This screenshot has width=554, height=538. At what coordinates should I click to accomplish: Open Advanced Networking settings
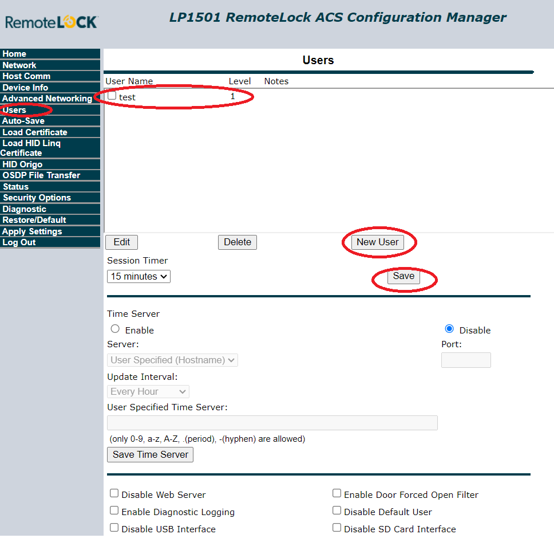(x=50, y=99)
